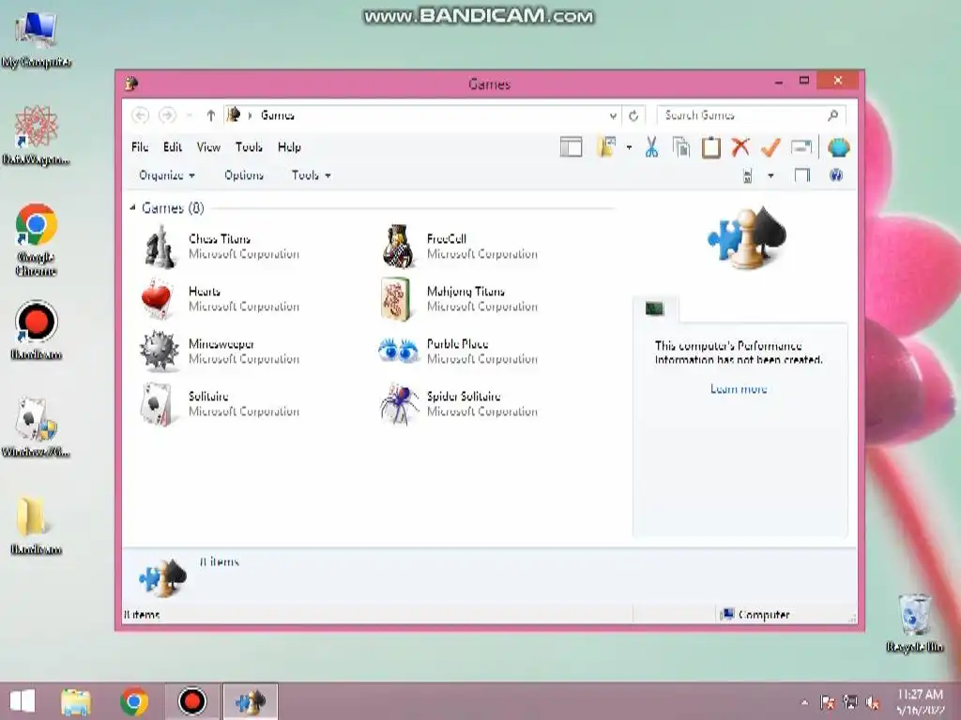Click the orange checkmark Properties icon

tap(770, 147)
